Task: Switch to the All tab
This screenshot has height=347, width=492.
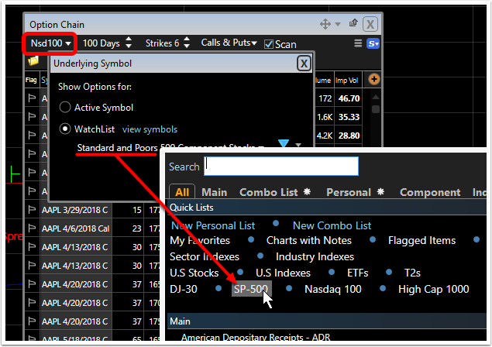Action: (182, 192)
